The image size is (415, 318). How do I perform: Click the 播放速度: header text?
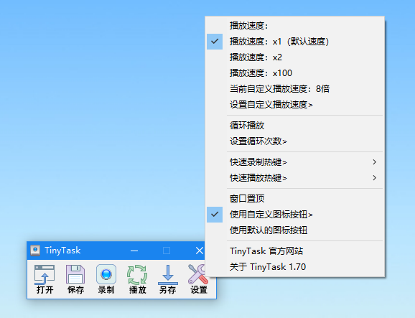click(249, 26)
